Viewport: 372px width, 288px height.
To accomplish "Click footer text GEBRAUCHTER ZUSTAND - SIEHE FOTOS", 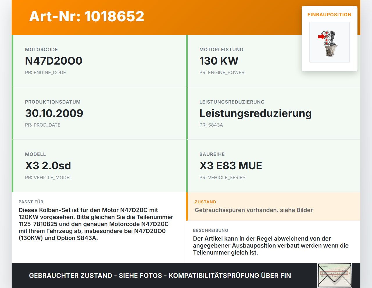I will (x=96, y=275).
